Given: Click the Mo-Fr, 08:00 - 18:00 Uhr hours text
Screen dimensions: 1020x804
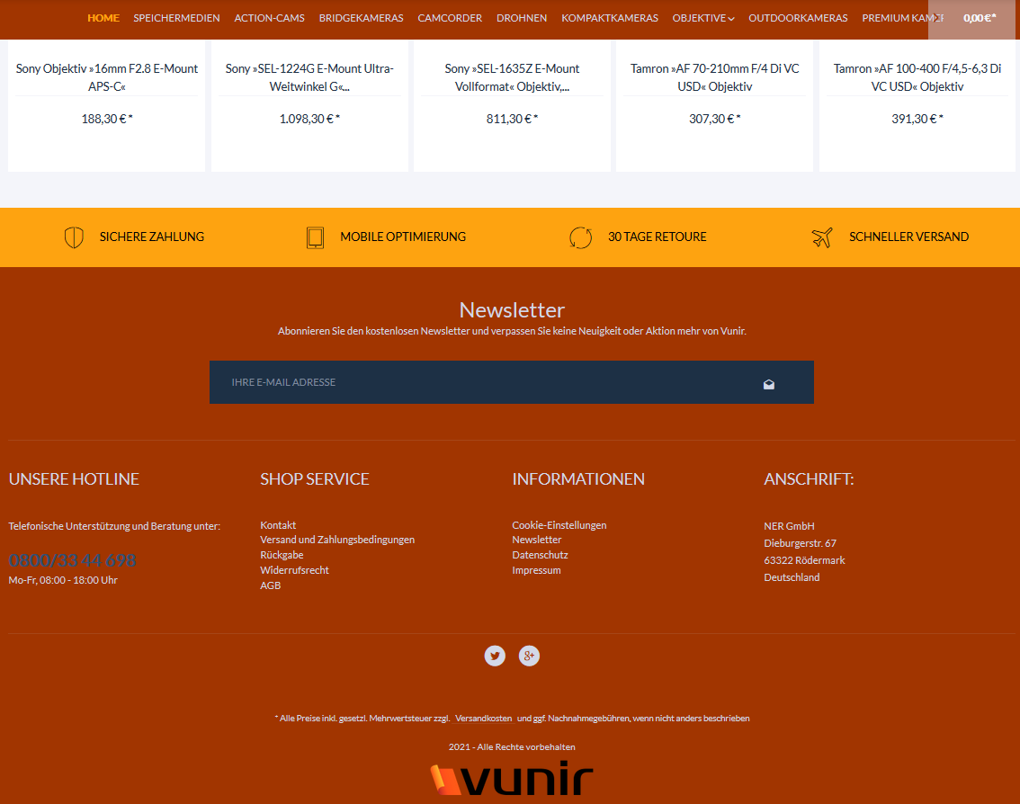Looking at the screenshot, I should click(x=63, y=580).
